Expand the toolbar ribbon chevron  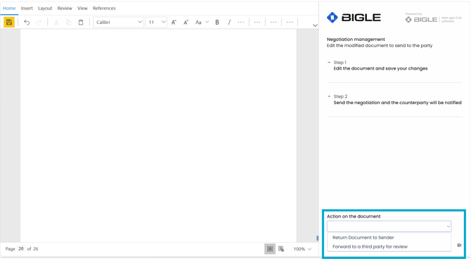(315, 25)
